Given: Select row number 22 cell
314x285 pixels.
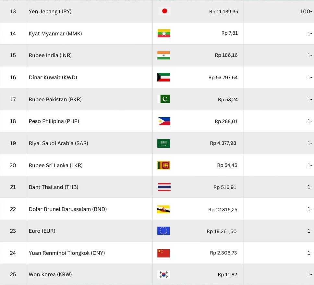Looking at the screenshot, I should (x=13, y=209).
